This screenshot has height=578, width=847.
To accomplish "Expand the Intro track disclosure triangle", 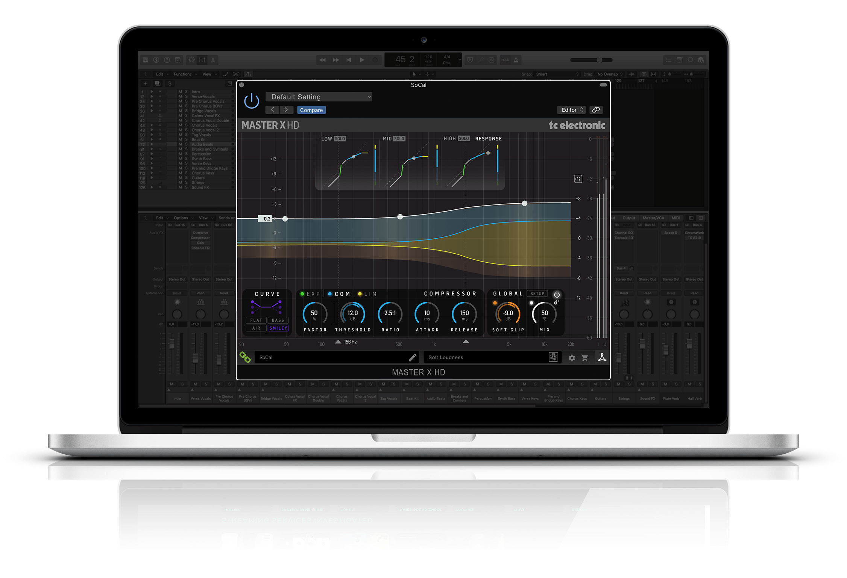I will (x=152, y=92).
